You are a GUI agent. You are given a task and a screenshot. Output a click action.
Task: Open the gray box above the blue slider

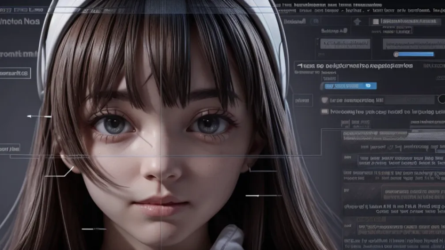[412, 43]
